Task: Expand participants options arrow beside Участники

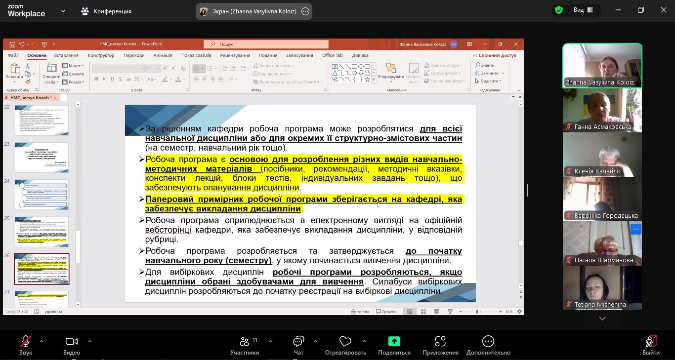Action: coord(271,341)
